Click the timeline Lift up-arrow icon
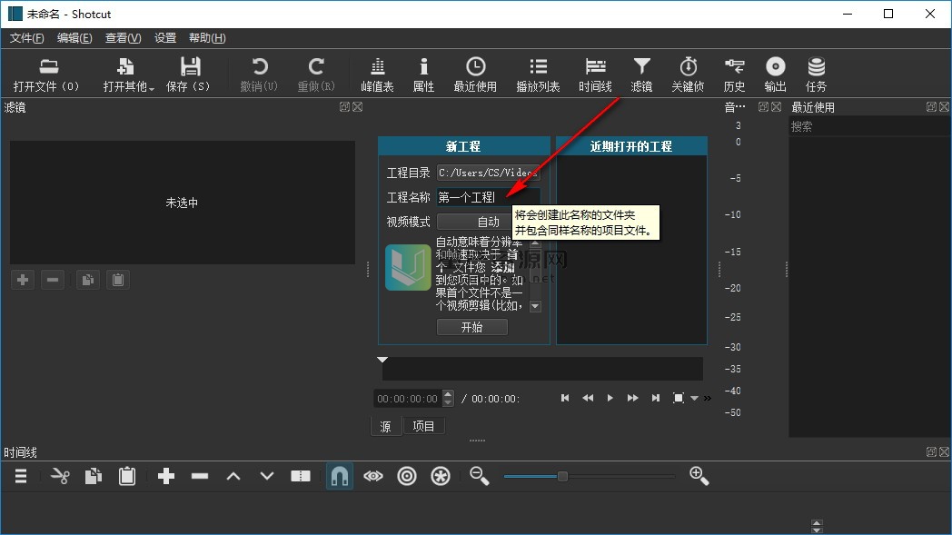 coord(233,476)
